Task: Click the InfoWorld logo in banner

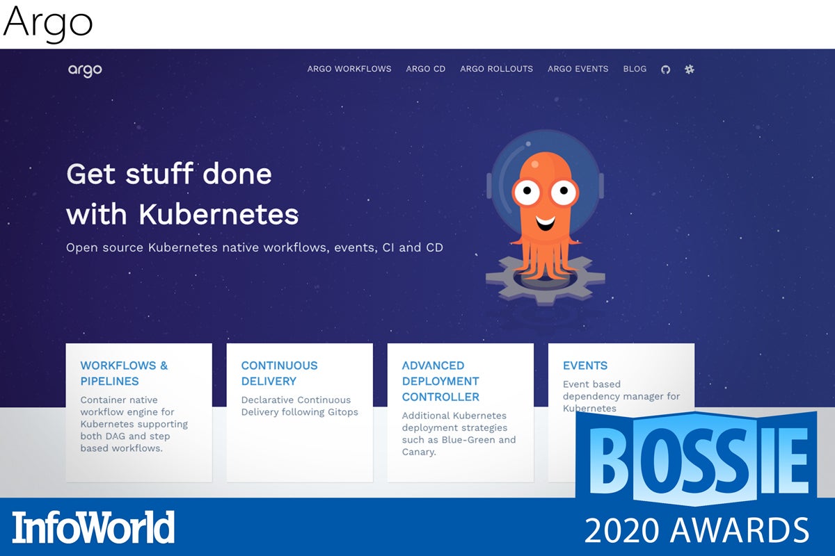Action: tap(93, 528)
